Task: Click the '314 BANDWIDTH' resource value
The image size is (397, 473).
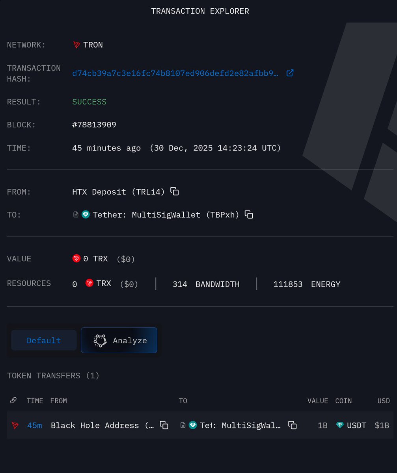Action: (206, 284)
